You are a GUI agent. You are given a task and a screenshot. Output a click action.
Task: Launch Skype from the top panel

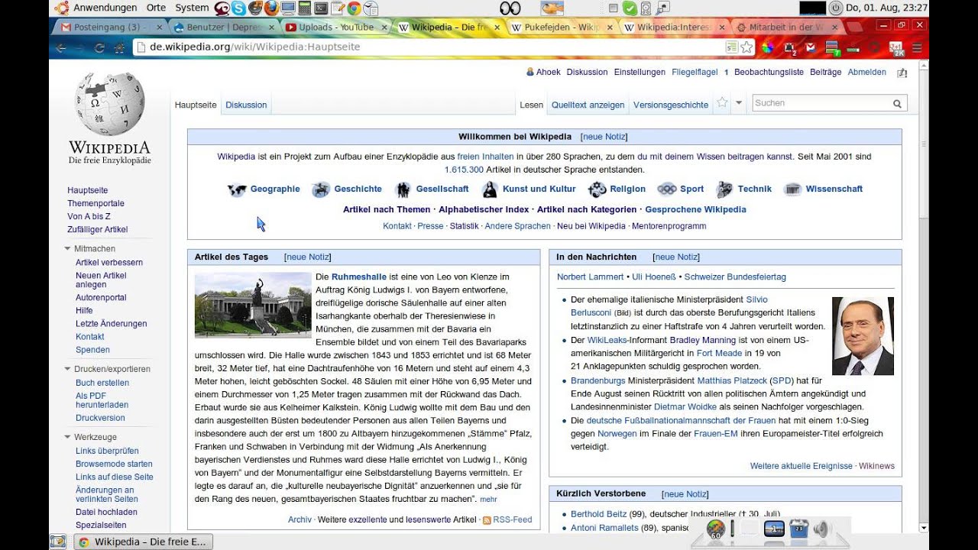(x=238, y=8)
